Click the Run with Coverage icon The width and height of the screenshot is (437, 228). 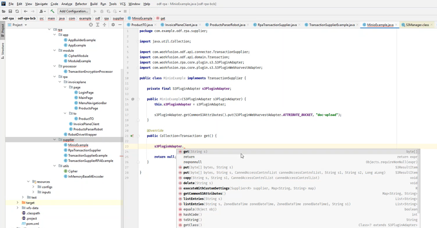tap(108, 11)
